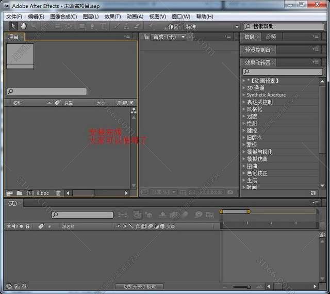Click the Project panel horizontal scroll right arrow
The height and width of the screenshot is (294, 330).
[126, 193]
